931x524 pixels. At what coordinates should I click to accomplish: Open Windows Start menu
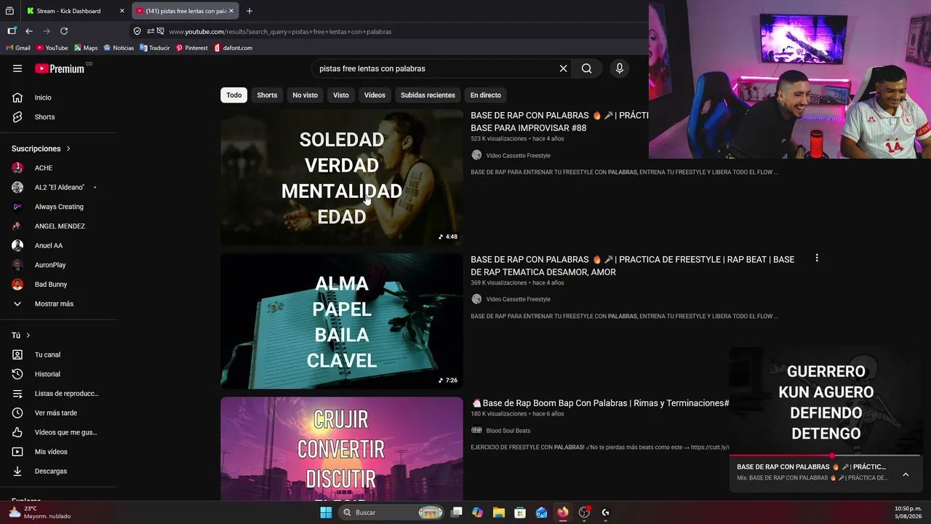(x=326, y=512)
